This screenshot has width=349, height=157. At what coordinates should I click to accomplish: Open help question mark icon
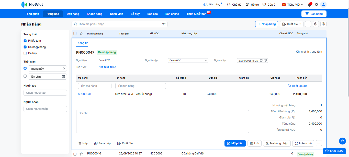click(x=323, y=24)
